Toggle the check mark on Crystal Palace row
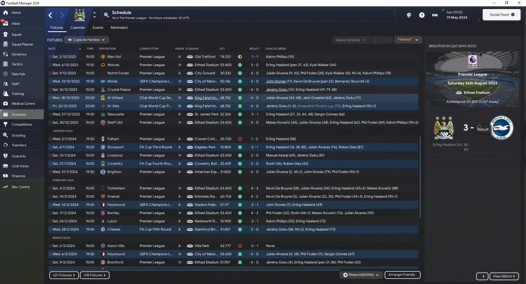This screenshot has height=284, width=526. point(50,90)
